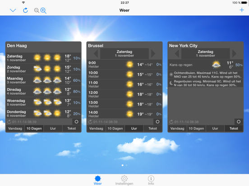Show Vandaag view in Den Haag widget
Screen dimensions: 249x186
point(15,128)
